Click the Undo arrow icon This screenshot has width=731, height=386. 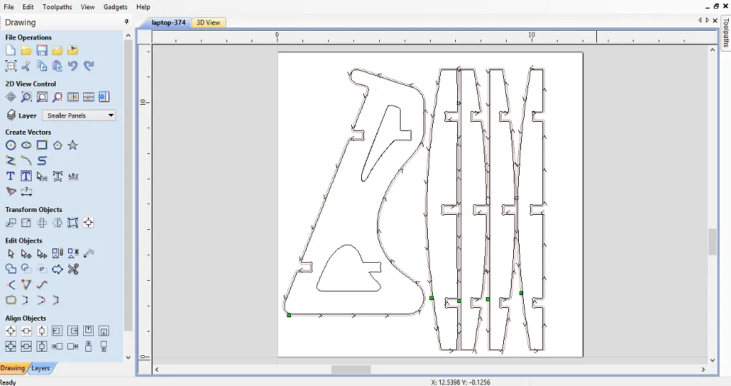(72, 66)
